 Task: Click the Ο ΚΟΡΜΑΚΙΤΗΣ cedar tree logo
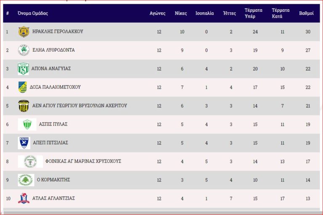pos(26,180)
